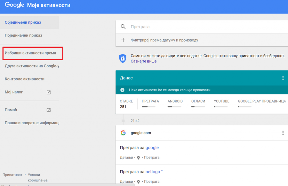Click the Сазнајте више link
288x186 pixels.
point(144,61)
